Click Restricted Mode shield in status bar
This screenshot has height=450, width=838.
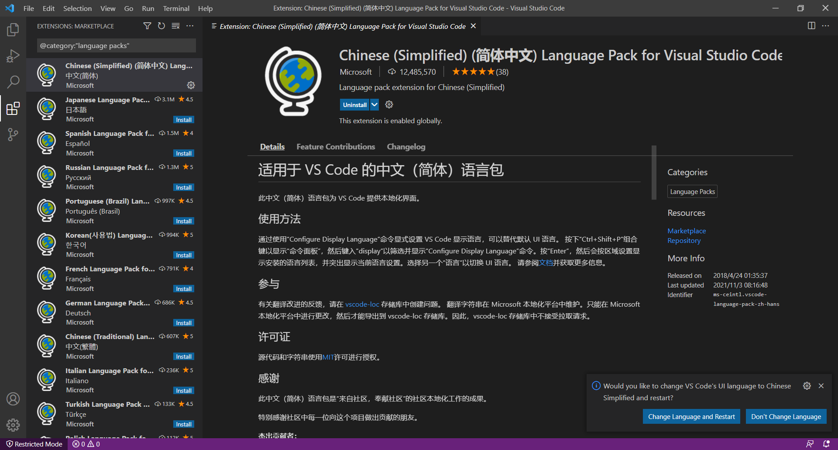pyautogui.click(x=34, y=444)
